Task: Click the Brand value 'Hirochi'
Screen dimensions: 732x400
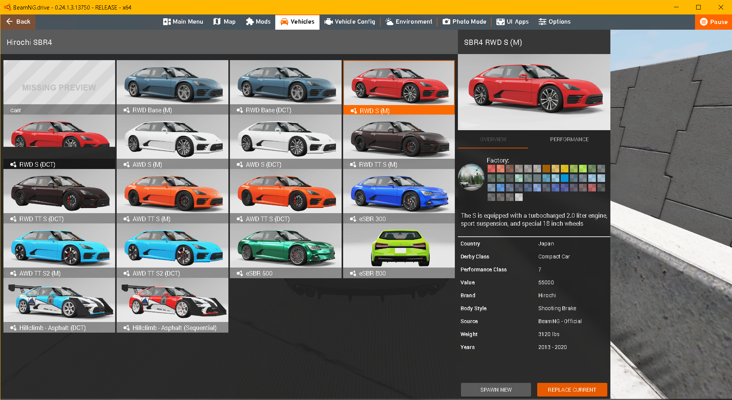Action: 547,295
